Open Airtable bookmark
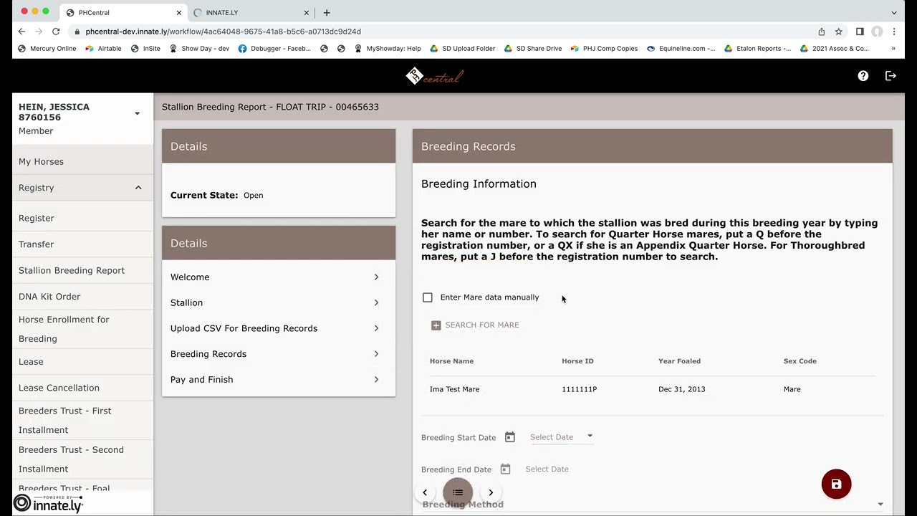 click(103, 49)
